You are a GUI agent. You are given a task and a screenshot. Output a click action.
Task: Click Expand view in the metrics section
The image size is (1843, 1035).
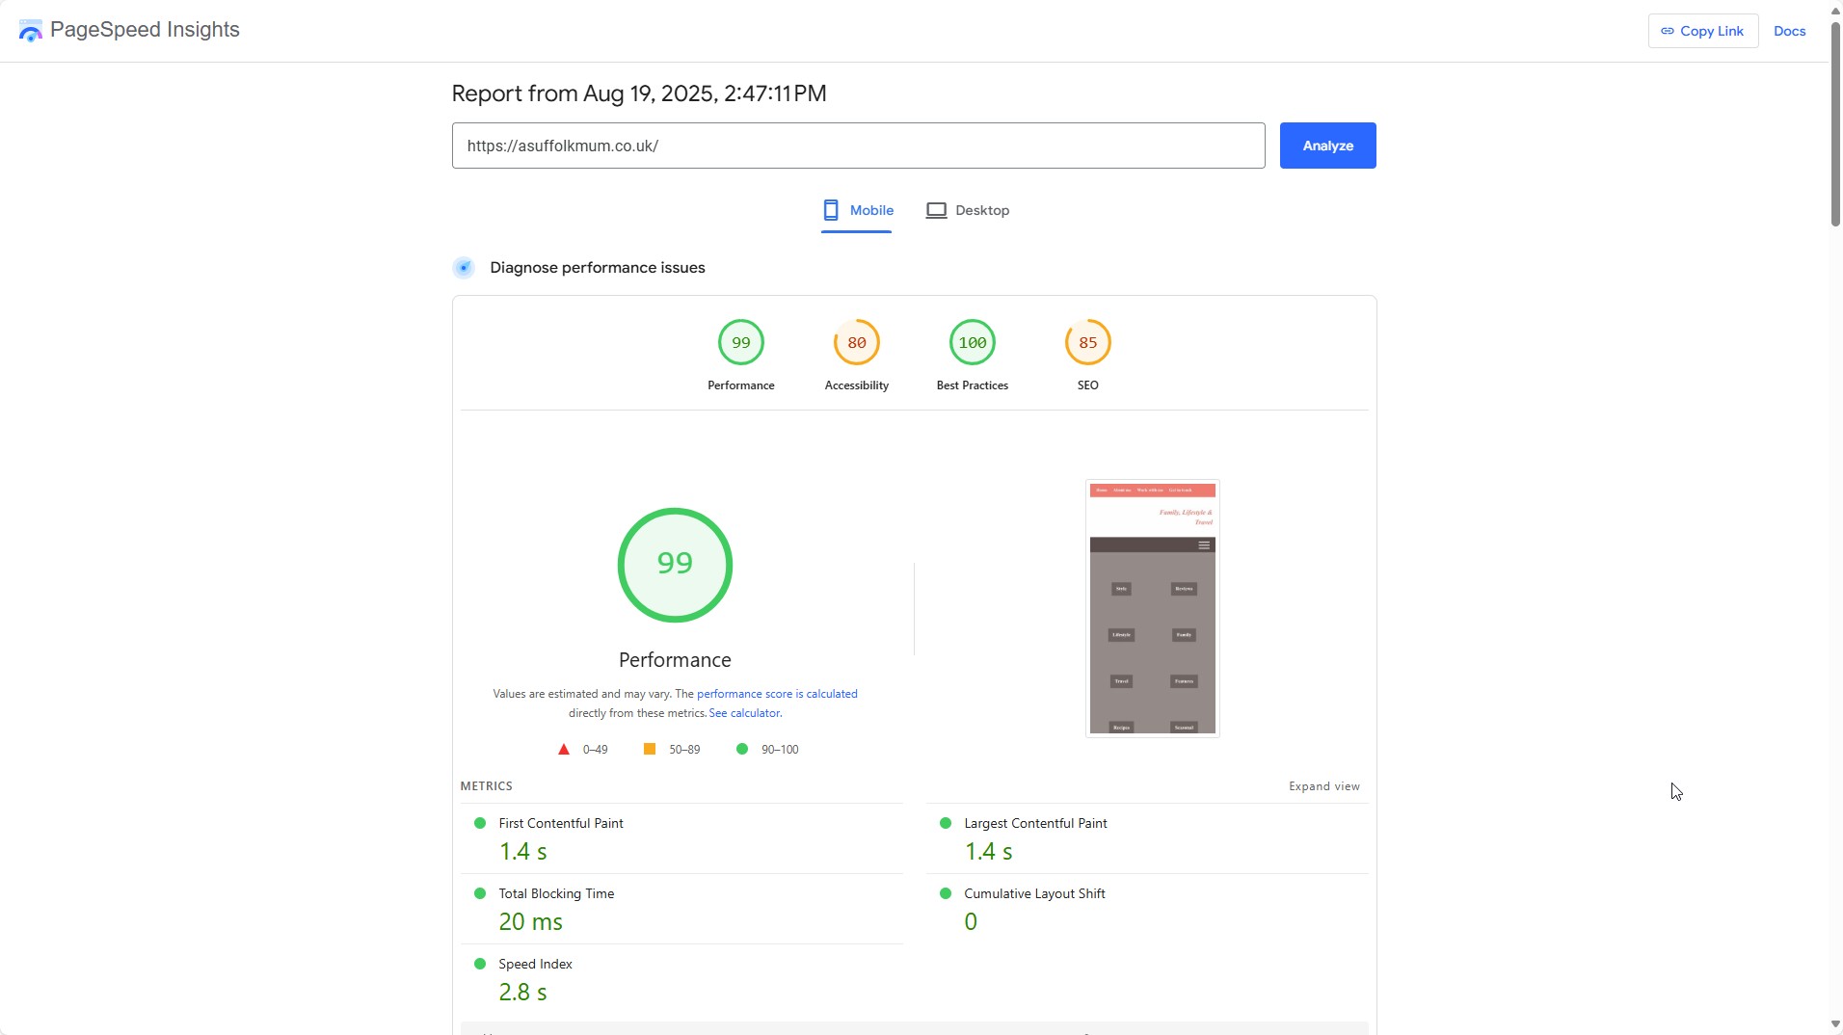1324,786
